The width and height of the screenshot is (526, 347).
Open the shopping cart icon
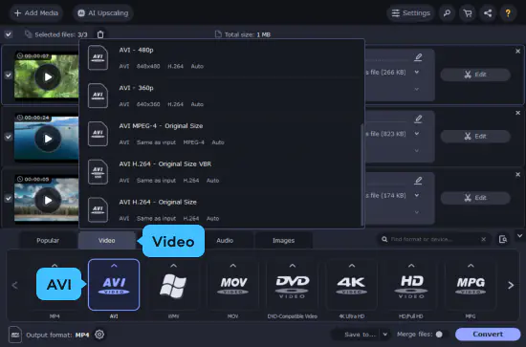coord(468,13)
